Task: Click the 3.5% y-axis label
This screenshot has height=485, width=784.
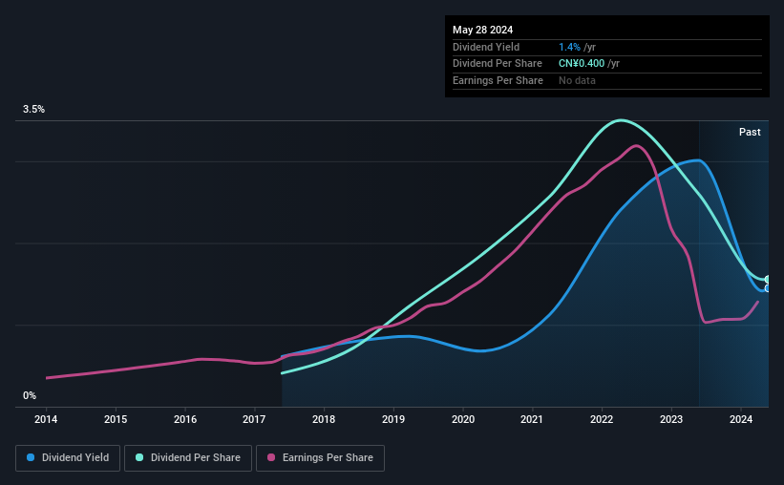Action: 34,110
